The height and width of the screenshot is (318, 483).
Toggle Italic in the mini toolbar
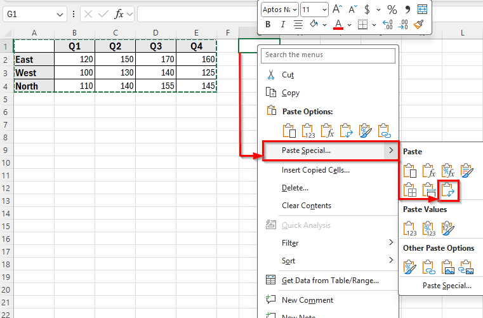(x=283, y=24)
